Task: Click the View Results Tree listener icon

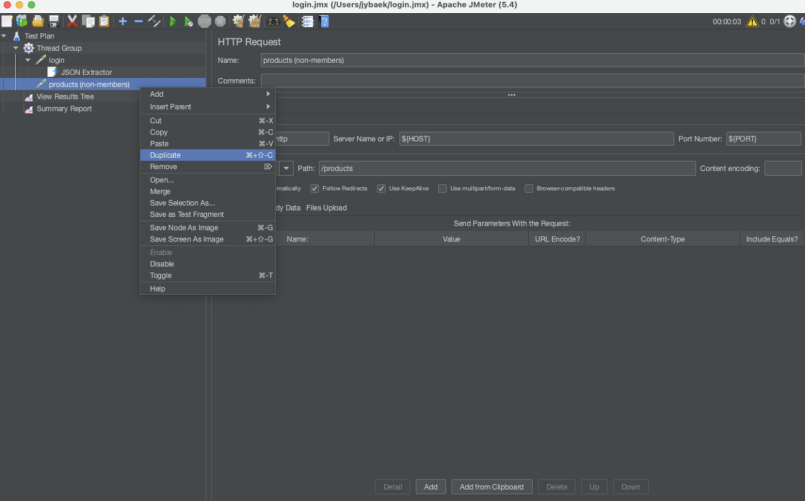Action: [28, 97]
